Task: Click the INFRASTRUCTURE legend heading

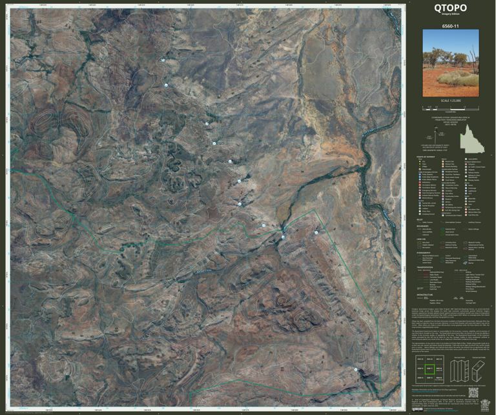Action: click(425, 295)
